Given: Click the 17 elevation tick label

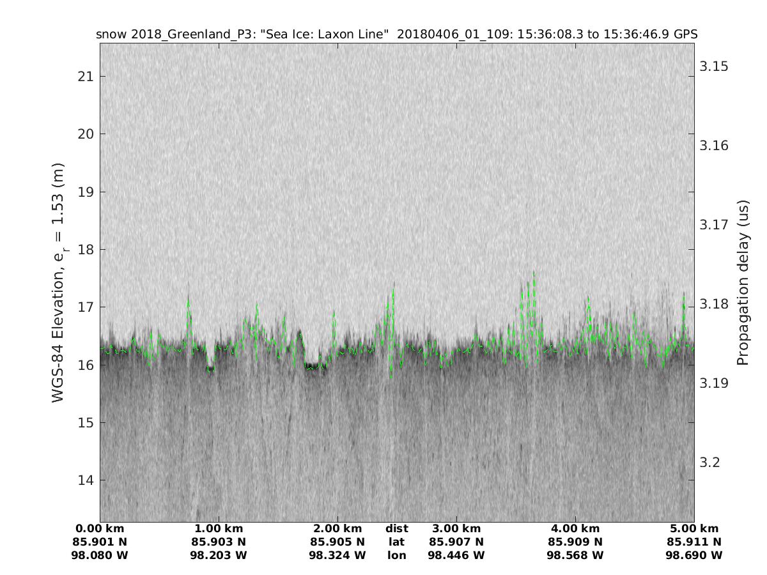Looking at the screenshot, I should [85, 307].
